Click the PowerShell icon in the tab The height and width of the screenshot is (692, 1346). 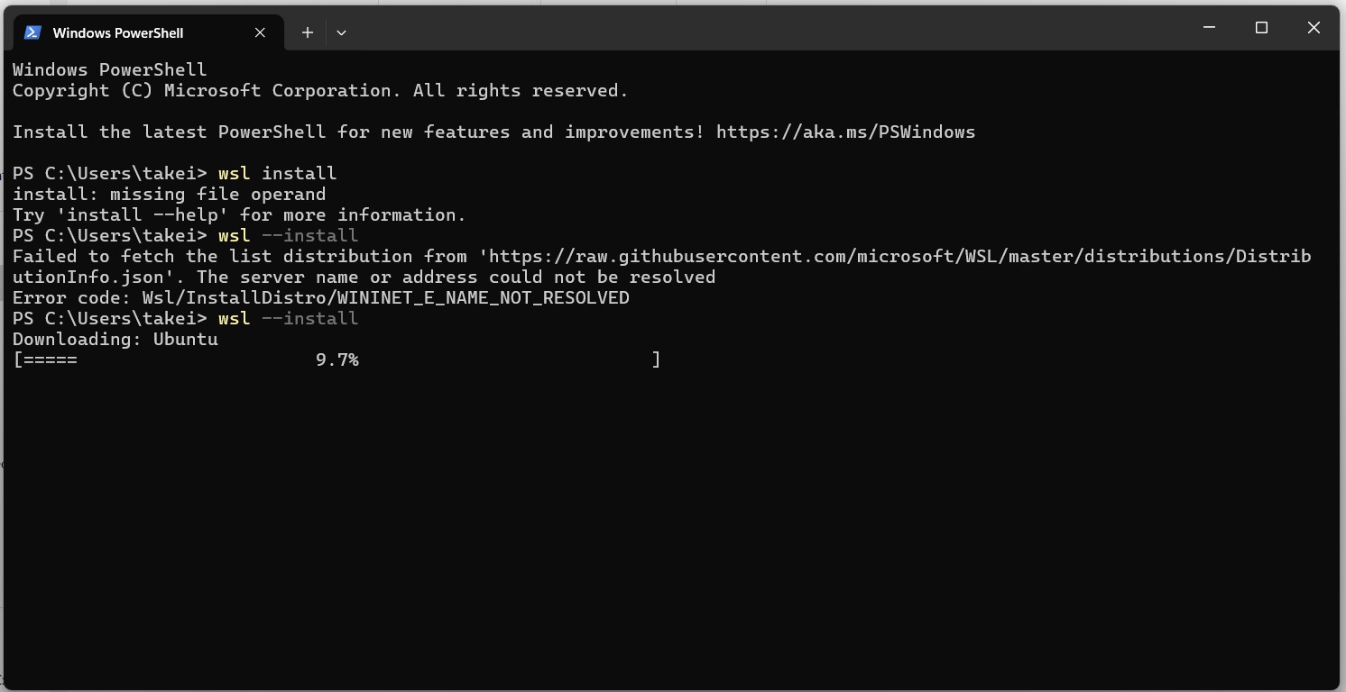(32, 32)
